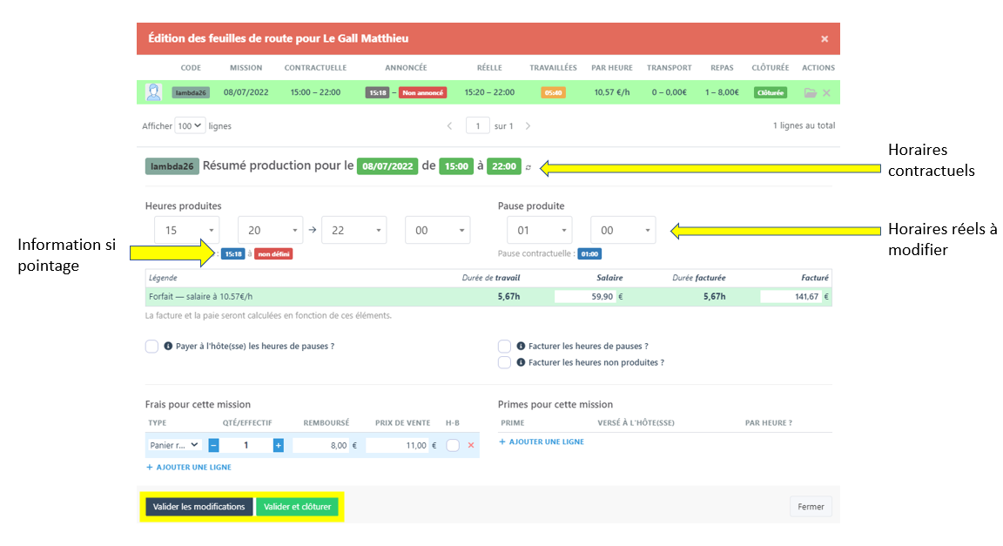
Task: Open the 'Afficher 100' lines dropdown
Action: [x=190, y=125]
